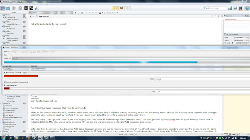
Task: Edit the session target value 1,500
Action: (203, 92)
